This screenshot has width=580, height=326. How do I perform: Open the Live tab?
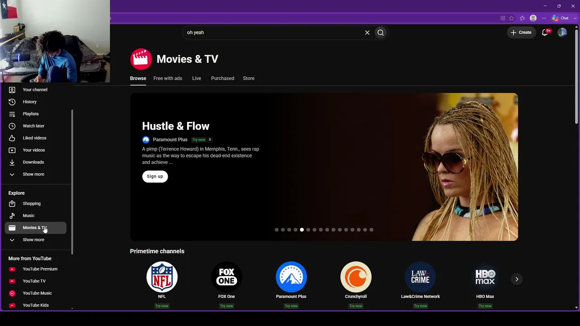click(x=197, y=78)
